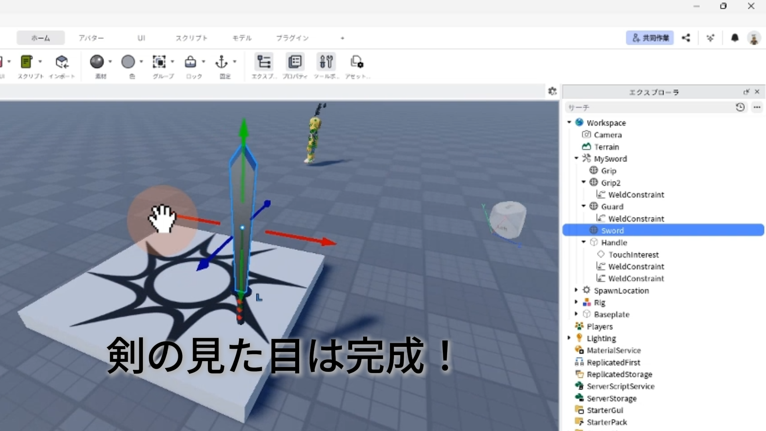Click the Import (インポート) icon
The height and width of the screenshot is (431, 766).
(62, 62)
